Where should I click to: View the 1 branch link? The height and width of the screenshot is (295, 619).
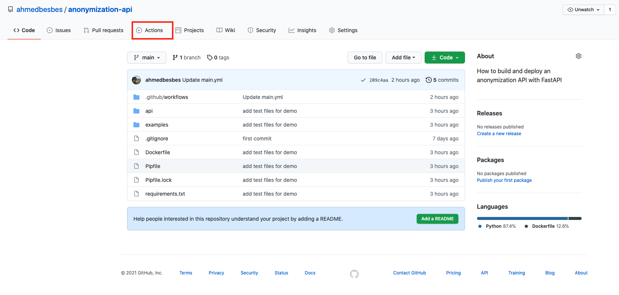tap(187, 58)
